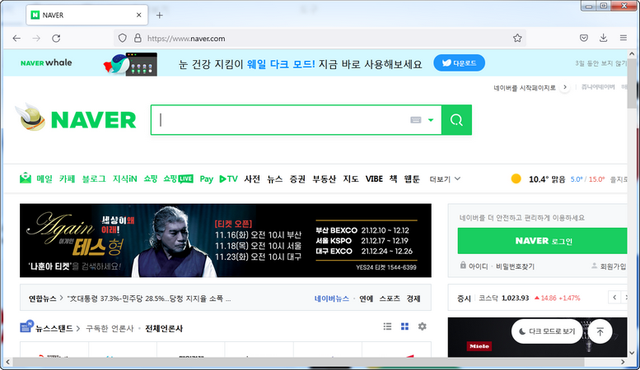Open a new tab with plus button
The image size is (640, 370).
coord(160,16)
